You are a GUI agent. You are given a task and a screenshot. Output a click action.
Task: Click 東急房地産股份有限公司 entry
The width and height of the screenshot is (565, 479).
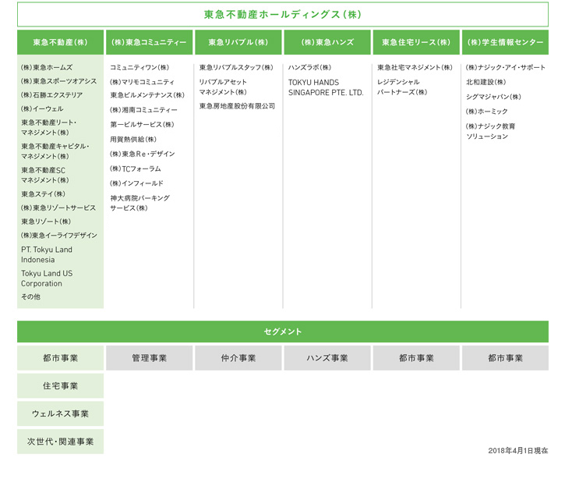click(x=237, y=106)
